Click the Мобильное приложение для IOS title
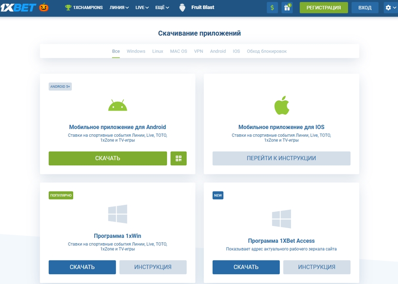Image resolution: width=398 pixels, height=284 pixels. click(x=281, y=127)
